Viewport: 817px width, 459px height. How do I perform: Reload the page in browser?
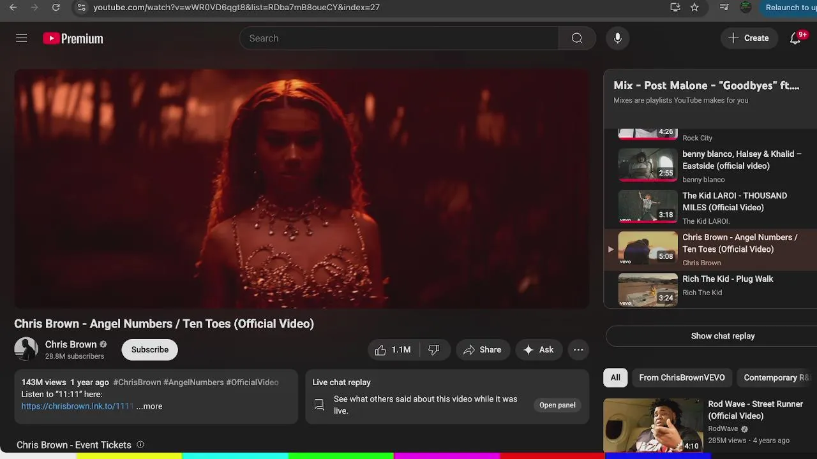click(x=56, y=8)
